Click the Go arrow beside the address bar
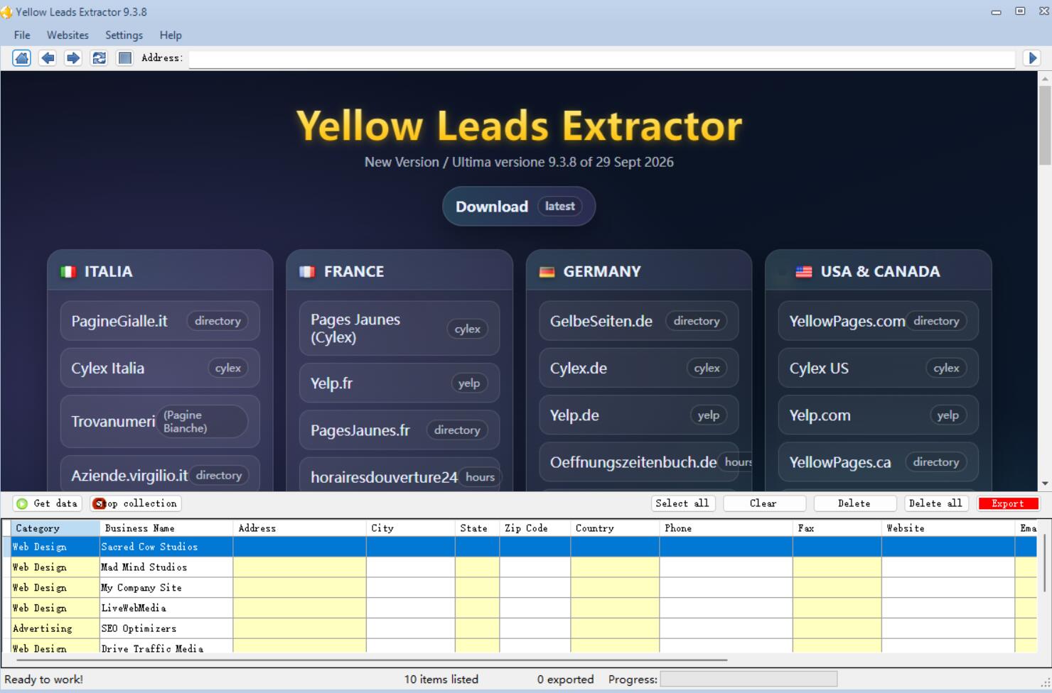The height and width of the screenshot is (693, 1052). pos(1033,58)
